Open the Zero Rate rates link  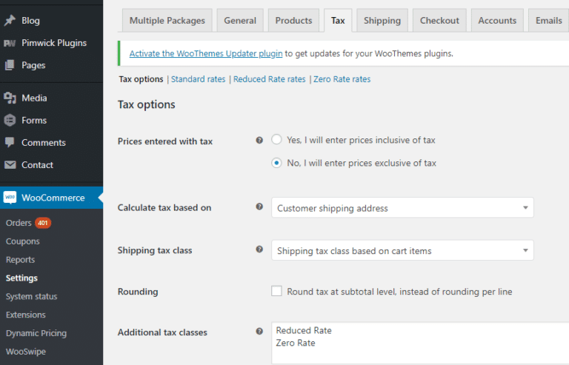pos(342,79)
